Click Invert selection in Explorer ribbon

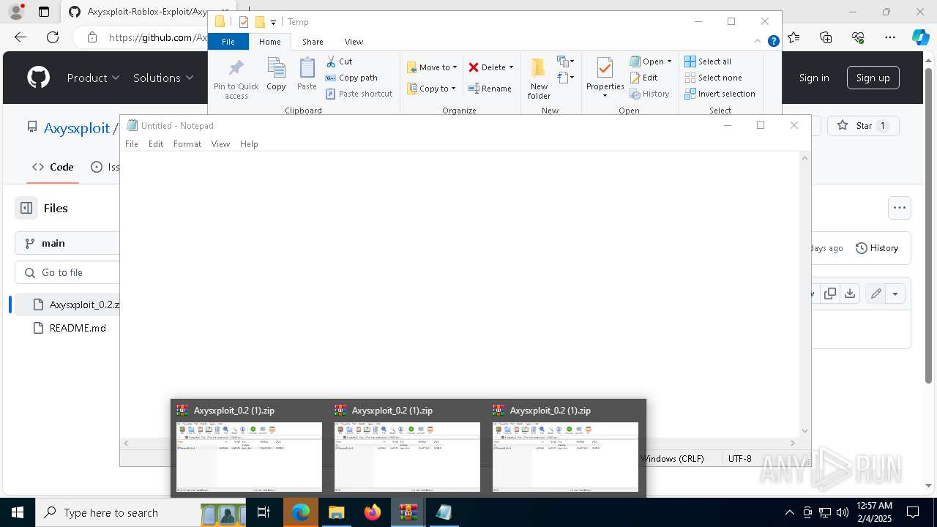click(720, 94)
